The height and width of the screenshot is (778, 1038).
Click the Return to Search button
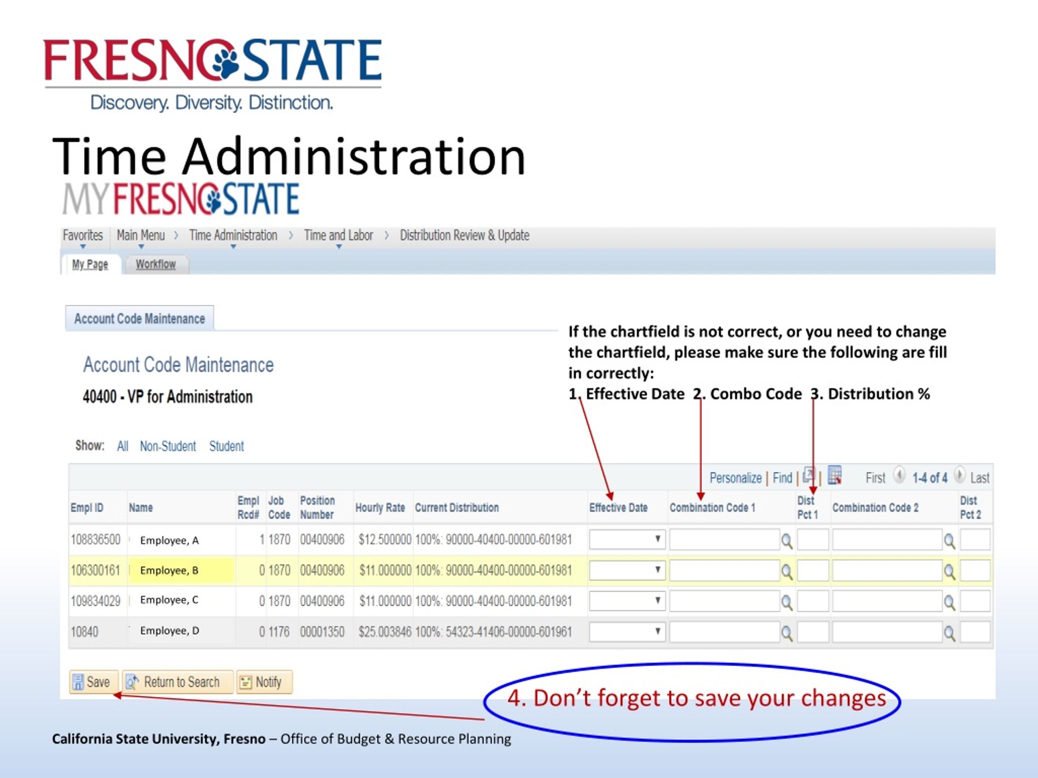(178, 682)
